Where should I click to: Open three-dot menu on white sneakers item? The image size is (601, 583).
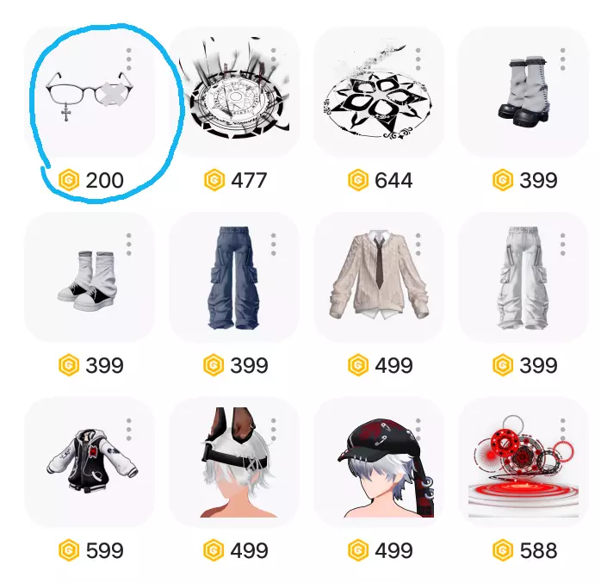click(x=129, y=245)
